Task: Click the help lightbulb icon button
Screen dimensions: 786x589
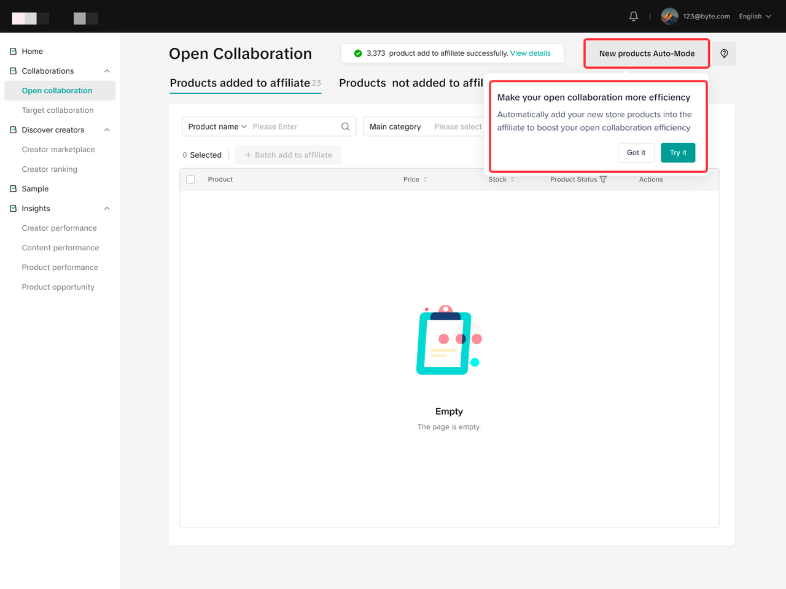Action: tap(724, 53)
